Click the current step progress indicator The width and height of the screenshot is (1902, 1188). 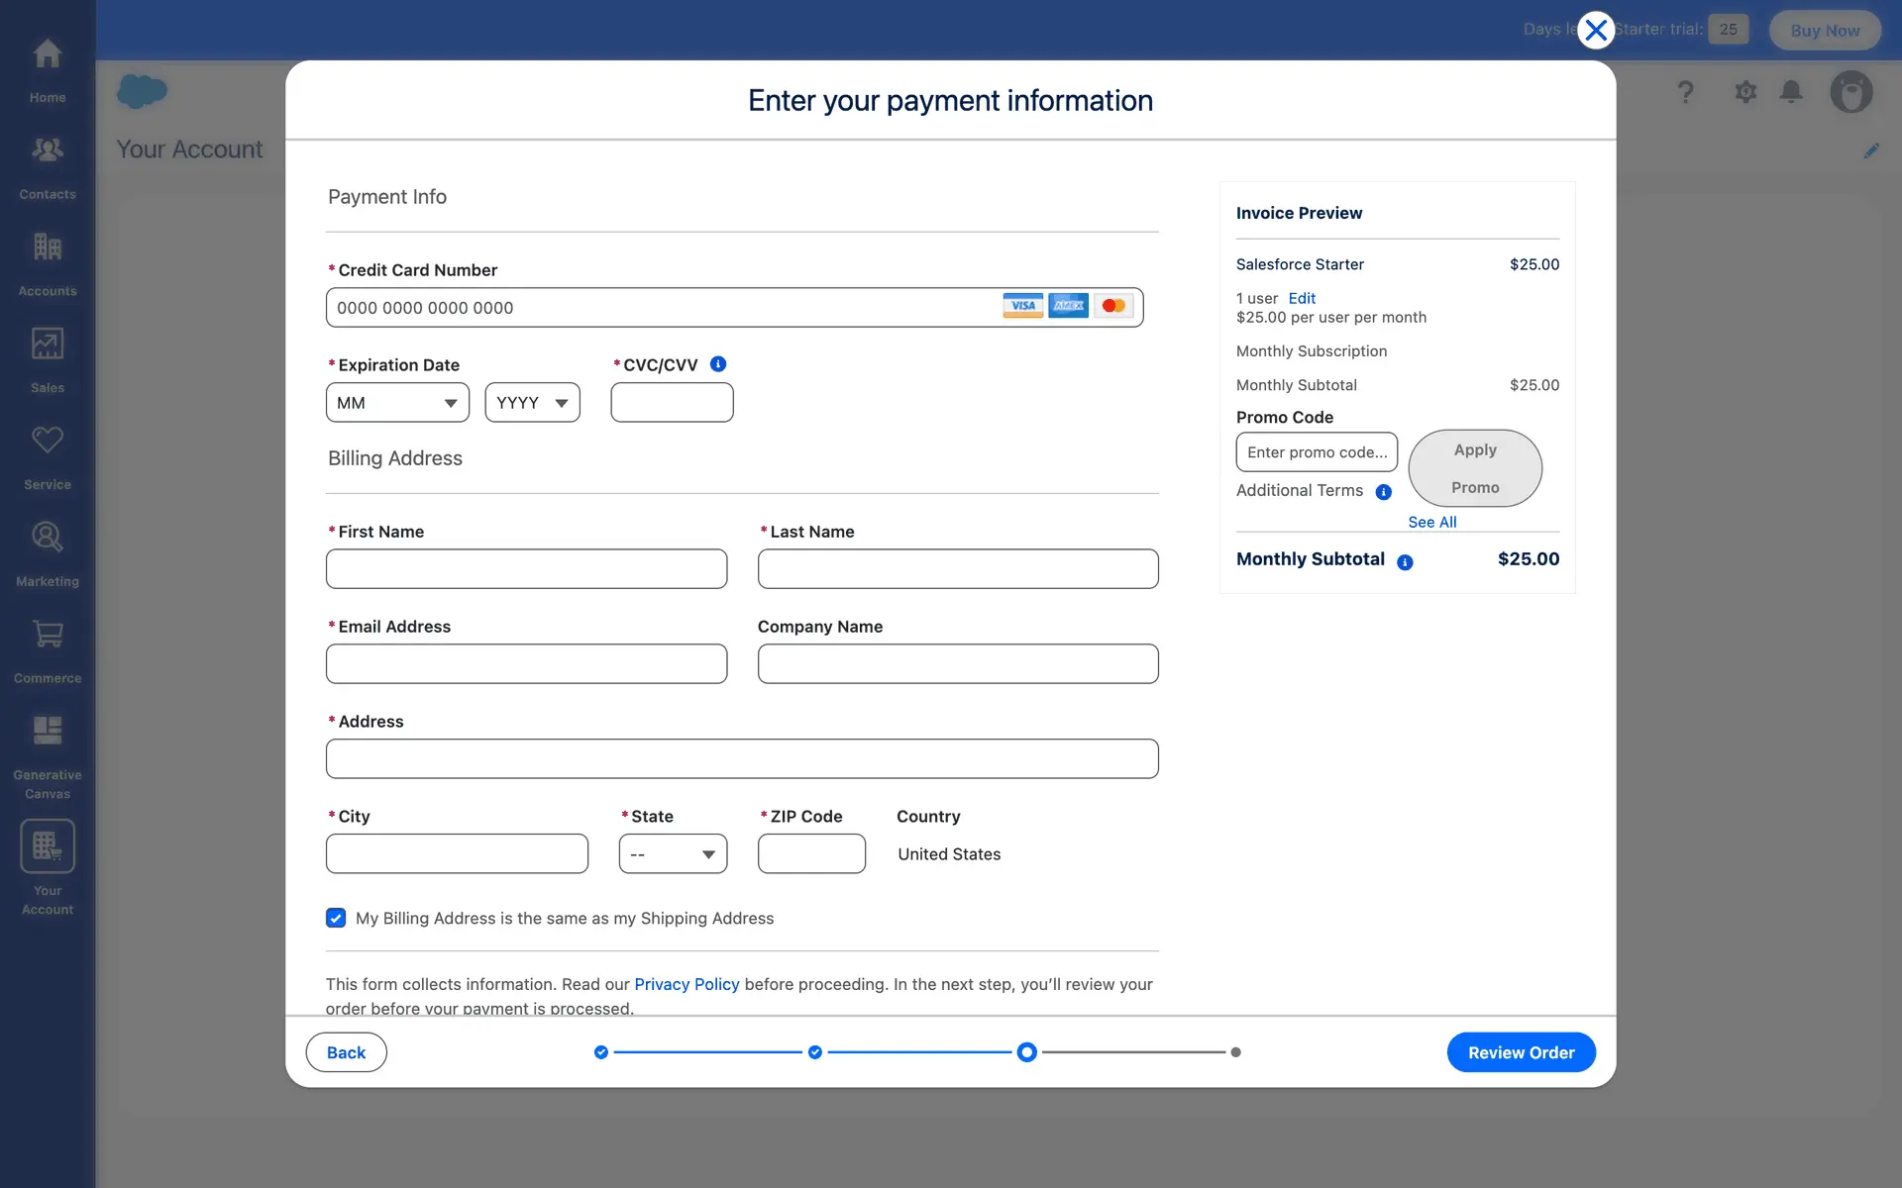pos(1027,1052)
